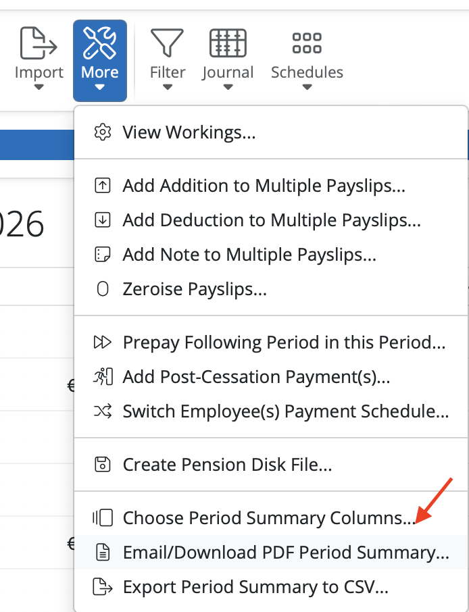This screenshot has height=612, width=469.
Task: Expand the Journal dropdown arrow
Action: 228,87
